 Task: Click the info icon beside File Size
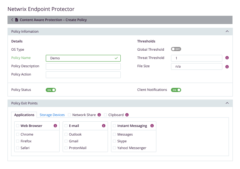[x=227, y=66]
